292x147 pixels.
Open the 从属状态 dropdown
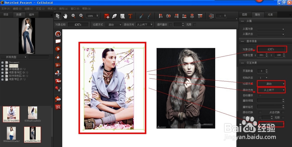click(x=271, y=34)
